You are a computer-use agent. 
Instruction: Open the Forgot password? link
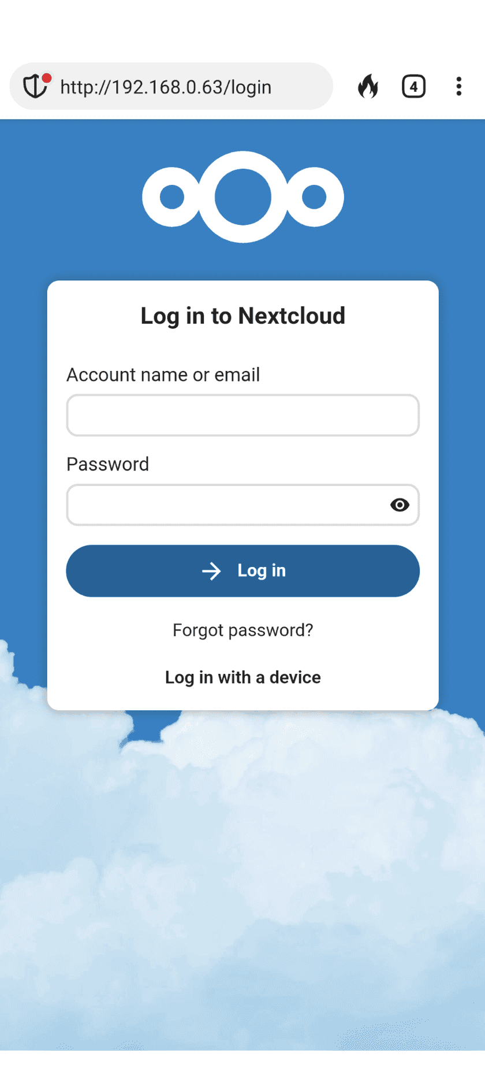(x=243, y=630)
